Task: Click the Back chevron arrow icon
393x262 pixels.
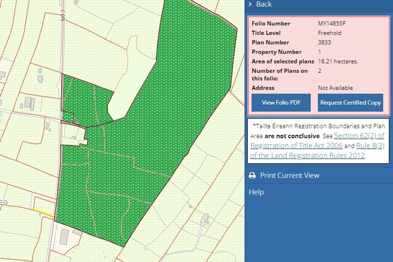Action: click(250, 4)
